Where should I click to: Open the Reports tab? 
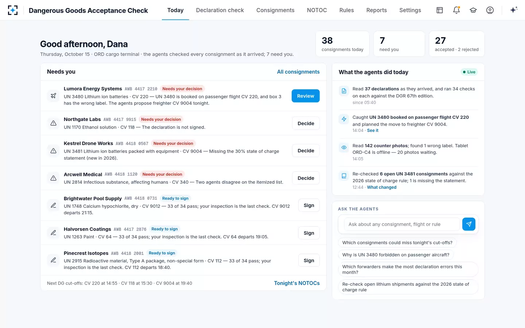[x=377, y=10]
